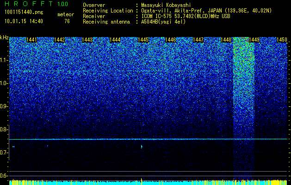The image size is (291, 185).
Task: Click the 'Receiver' field label
Action: tap(94, 16)
